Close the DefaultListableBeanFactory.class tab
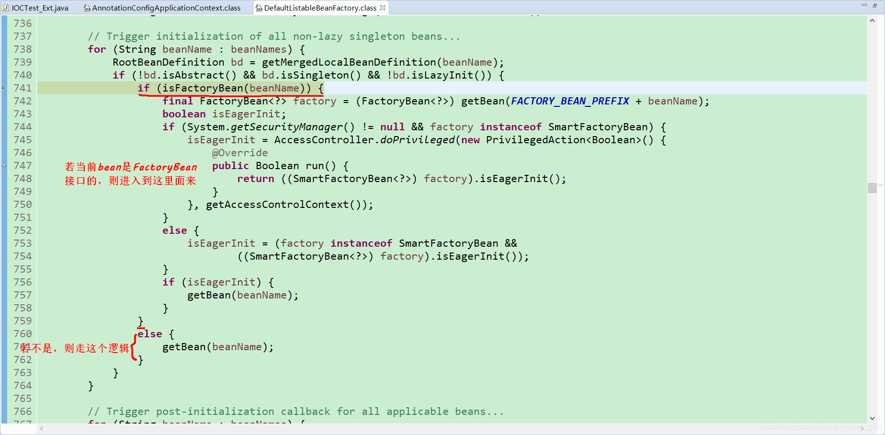Screen dimensions: 885x435 [x=383, y=8]
